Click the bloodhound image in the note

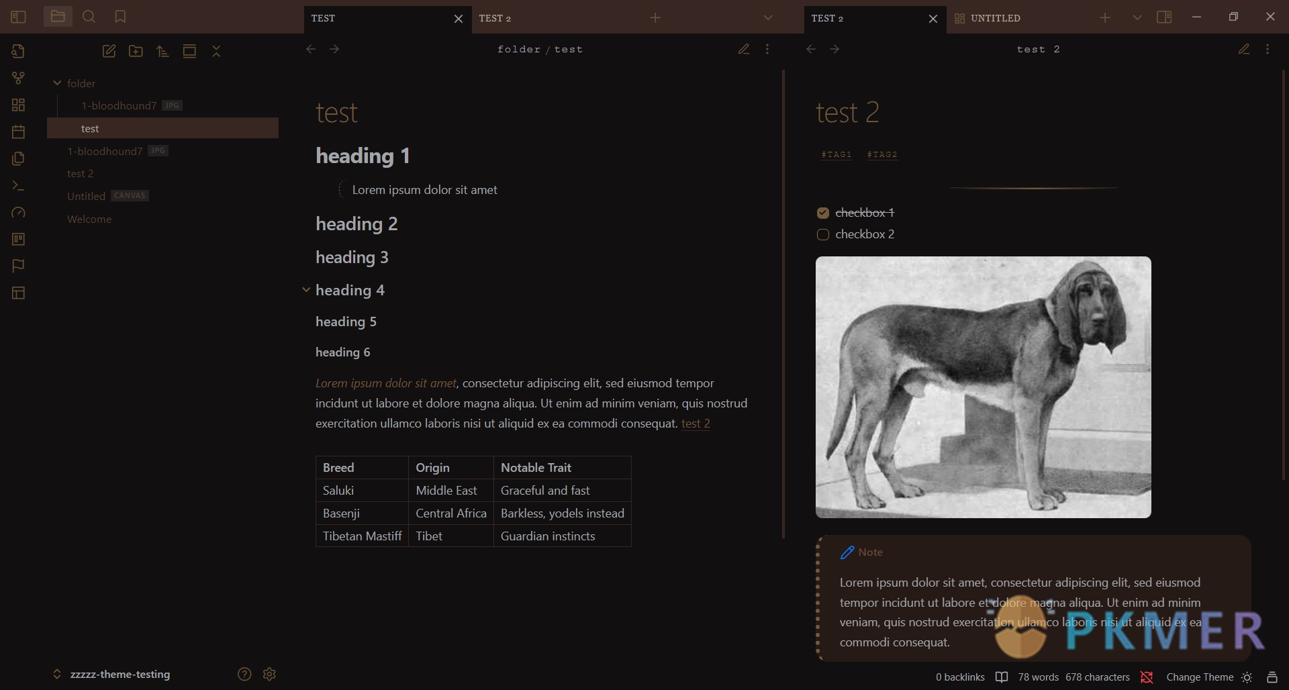[x=983, y=387]
